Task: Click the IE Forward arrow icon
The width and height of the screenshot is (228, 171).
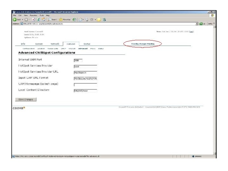Action: (x=26, y=20)
